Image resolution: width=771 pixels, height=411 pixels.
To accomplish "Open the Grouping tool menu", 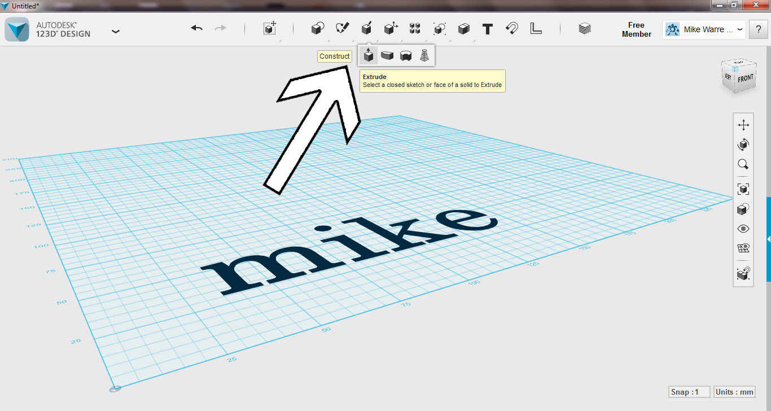I will 439,28.
